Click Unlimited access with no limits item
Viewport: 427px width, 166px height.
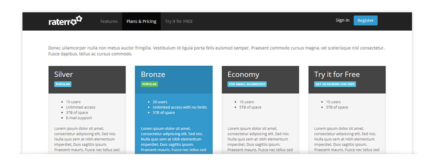pos(180,107)
